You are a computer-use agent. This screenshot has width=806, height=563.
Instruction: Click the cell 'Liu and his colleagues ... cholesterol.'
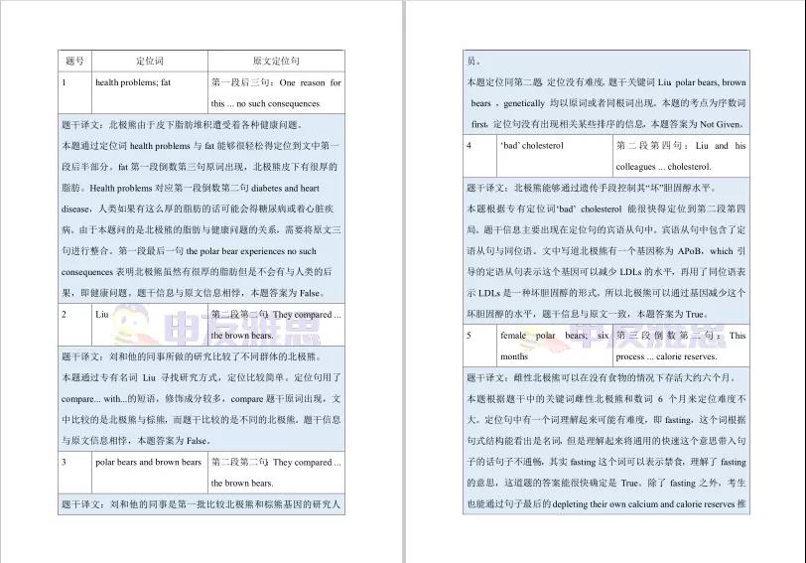coord(681,156)
